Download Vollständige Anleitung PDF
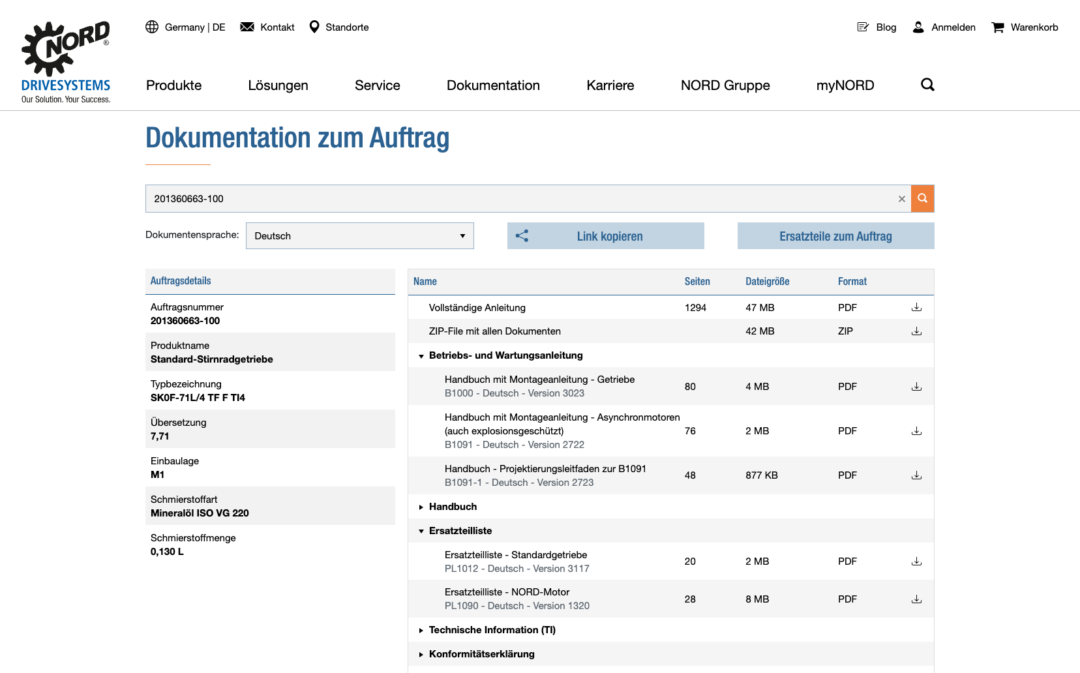 click(x=916, y=307)
